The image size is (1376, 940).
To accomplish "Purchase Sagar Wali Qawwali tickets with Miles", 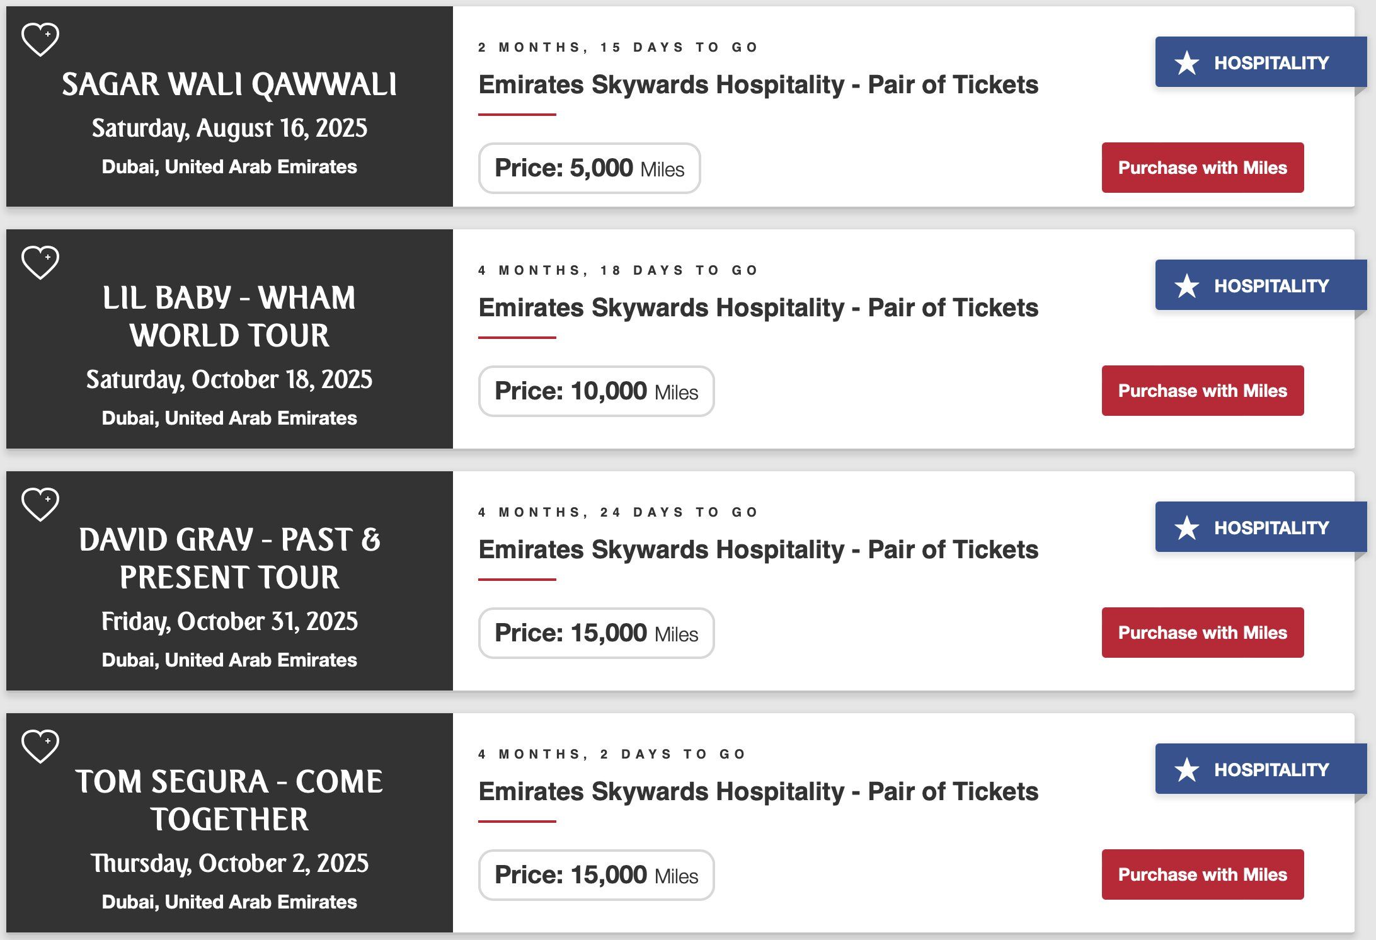I will click(x=1203, y=168).
